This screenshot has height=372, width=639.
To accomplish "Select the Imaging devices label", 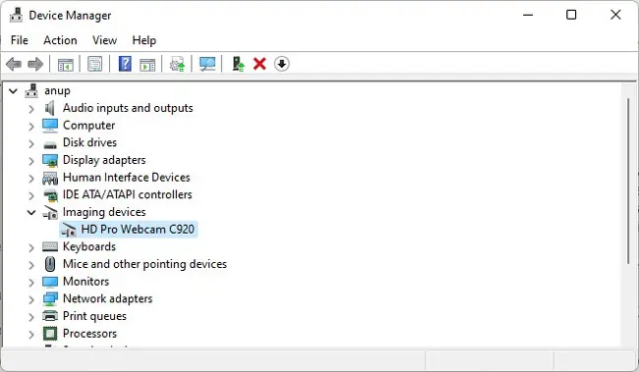I will [104, 212].
